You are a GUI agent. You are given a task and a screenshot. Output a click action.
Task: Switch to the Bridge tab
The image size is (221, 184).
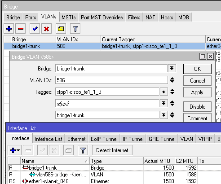click(13, 18)
